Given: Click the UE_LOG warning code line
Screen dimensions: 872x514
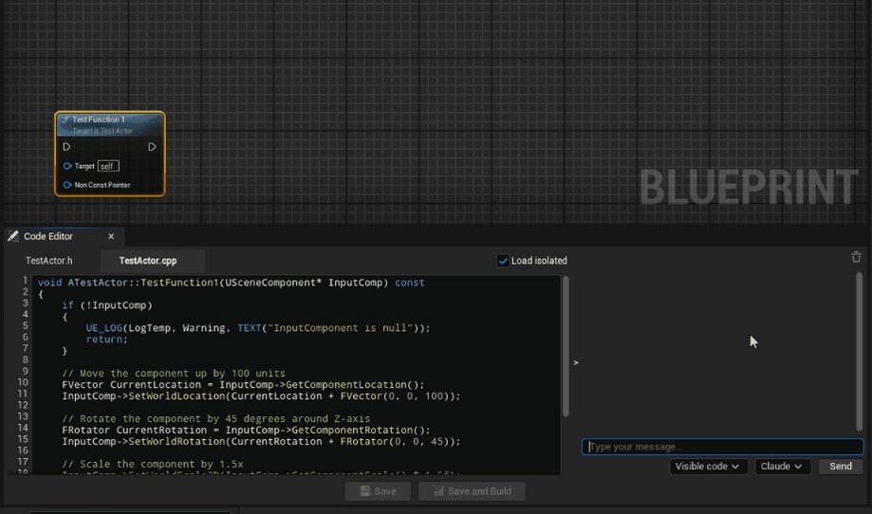Looking at the screenshot, I should coord(258,328).
